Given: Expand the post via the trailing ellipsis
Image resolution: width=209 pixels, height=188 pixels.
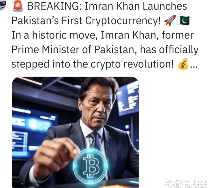Looking at the screenshot, I should (x=194, y=66).
